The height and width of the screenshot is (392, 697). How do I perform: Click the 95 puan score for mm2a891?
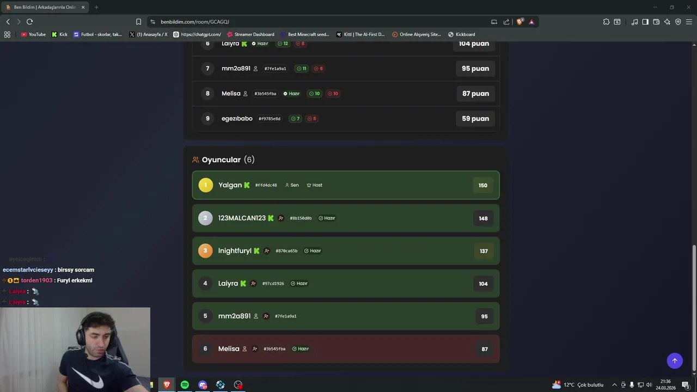pos(475,69)
